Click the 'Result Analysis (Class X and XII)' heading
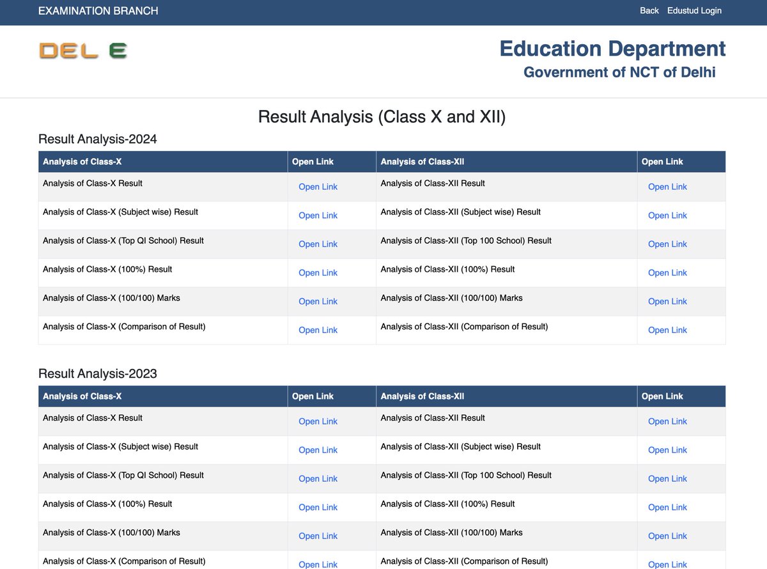 click(x=382, y=117)
